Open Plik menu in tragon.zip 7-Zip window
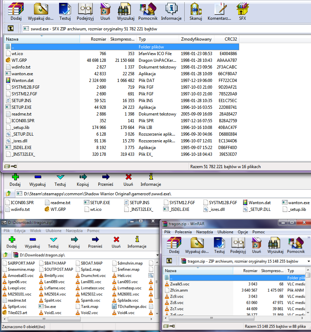311x332 pixels. [7, 231]
